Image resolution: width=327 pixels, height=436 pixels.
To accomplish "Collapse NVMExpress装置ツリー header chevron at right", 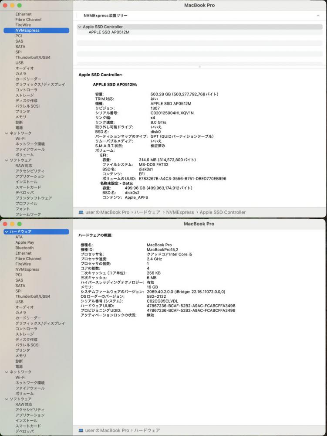I will (x=318, y=16).
